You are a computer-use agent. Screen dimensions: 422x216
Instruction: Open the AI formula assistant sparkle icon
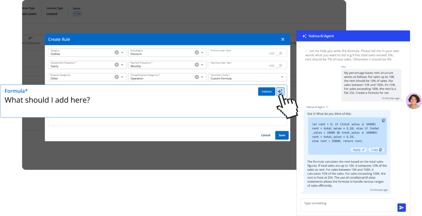pos(280,92)
